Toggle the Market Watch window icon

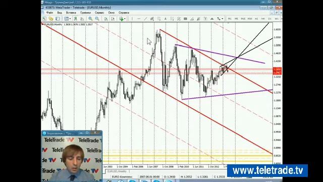coord(58,19)
